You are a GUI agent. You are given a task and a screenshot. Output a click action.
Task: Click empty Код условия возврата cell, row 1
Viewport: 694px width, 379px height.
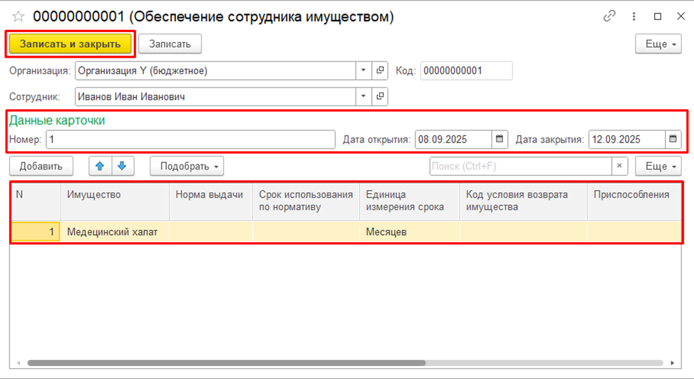click(524, 232)
